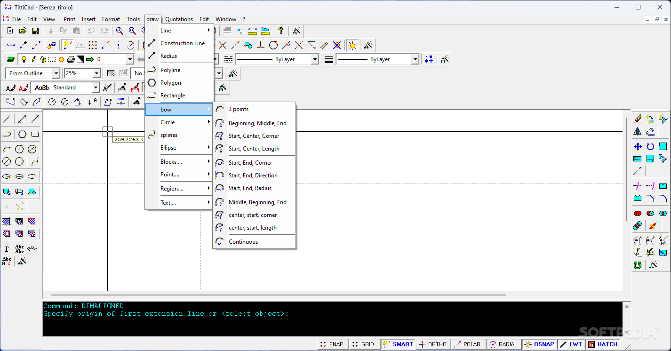The image size is (671, 351).
Task: Select the curved Abc arc text tool
Action: [x=32, y=248]
